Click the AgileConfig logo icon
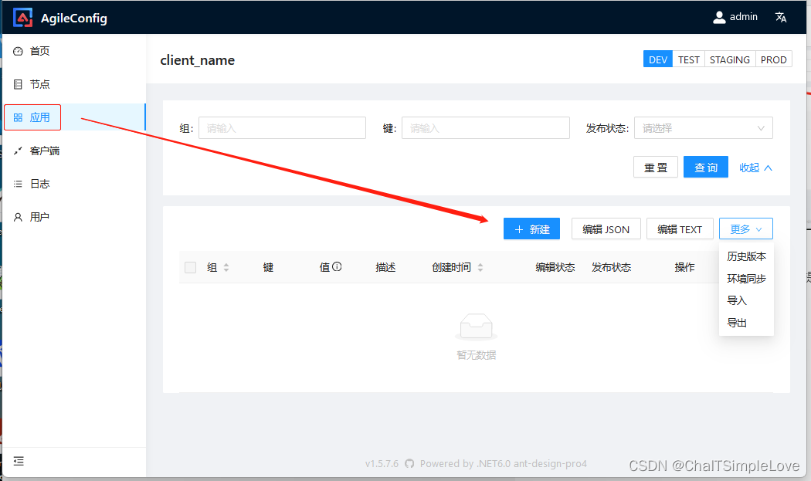Viewport: 811px width, 481px height. tap(22, 16)
